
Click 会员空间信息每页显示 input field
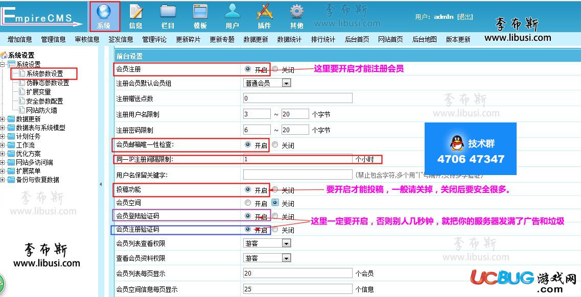coord(297,289)
